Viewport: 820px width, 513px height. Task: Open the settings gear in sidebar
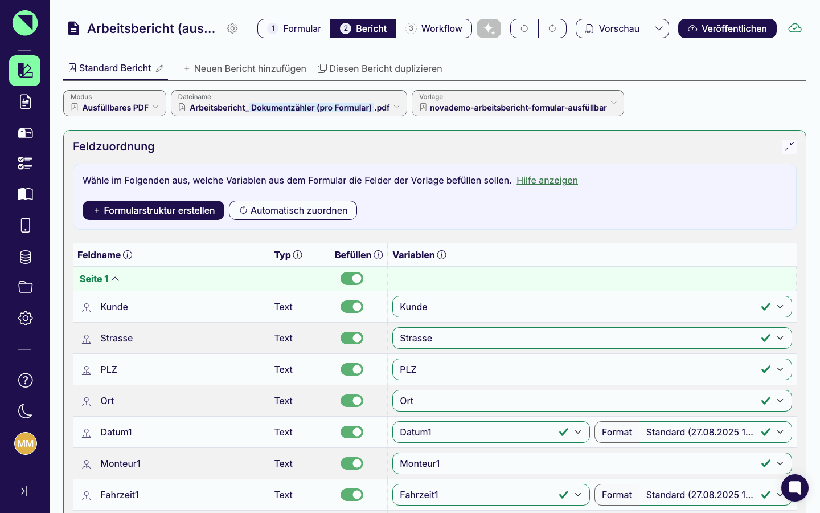pos(25,318)
